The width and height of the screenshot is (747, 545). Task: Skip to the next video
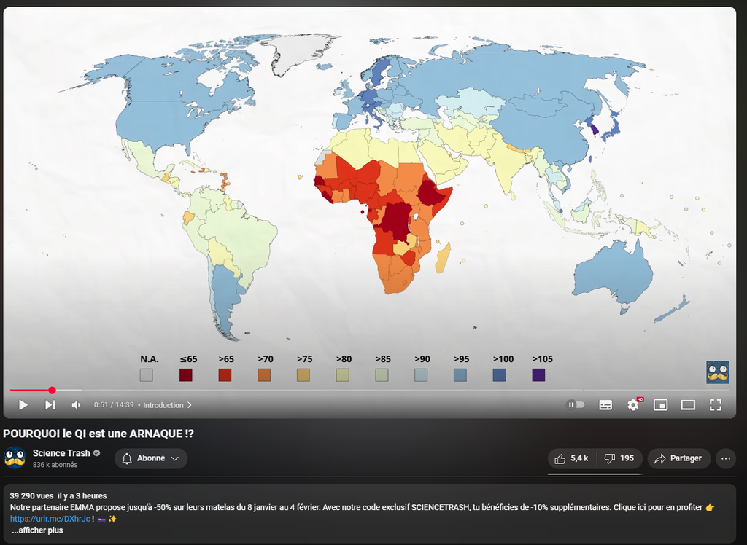(x=50, y=404)
